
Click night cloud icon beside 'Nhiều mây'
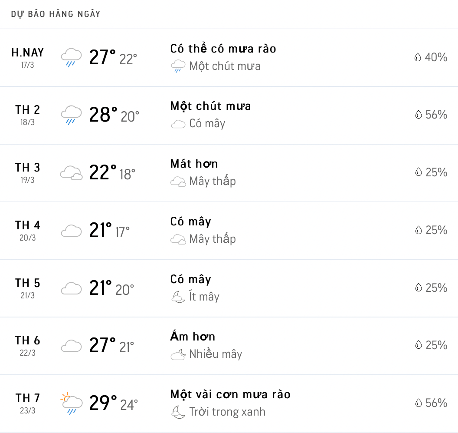pyautogui.click(x=178, y=354)
